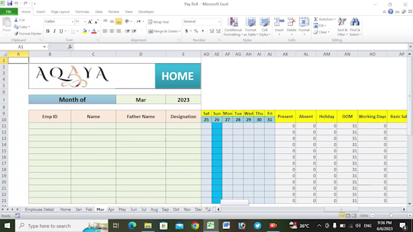This screenshot has width=413, height=232.
Task: Apply the red Font Color
Action: pos(94,31)
